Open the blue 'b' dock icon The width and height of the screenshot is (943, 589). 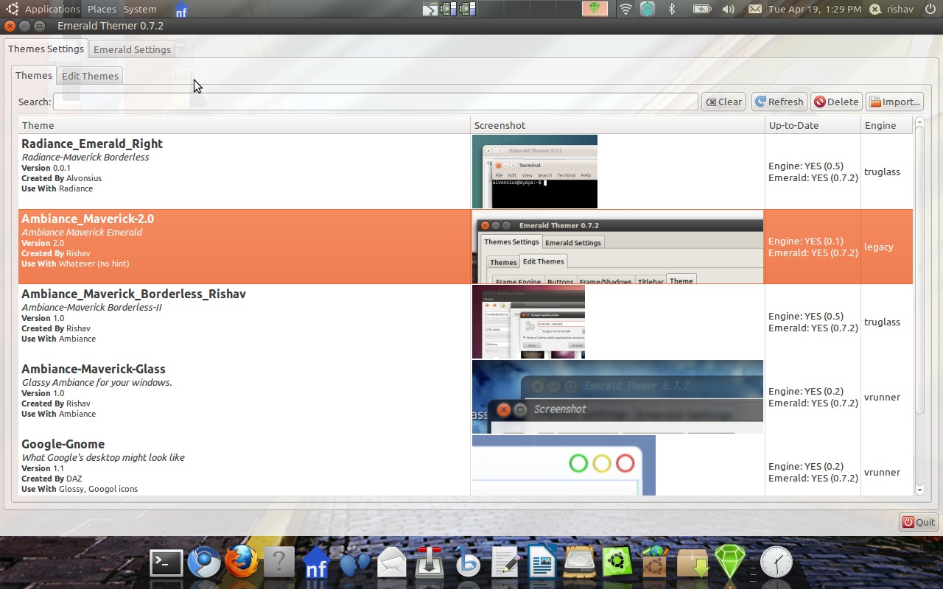(x=467, y=563)
